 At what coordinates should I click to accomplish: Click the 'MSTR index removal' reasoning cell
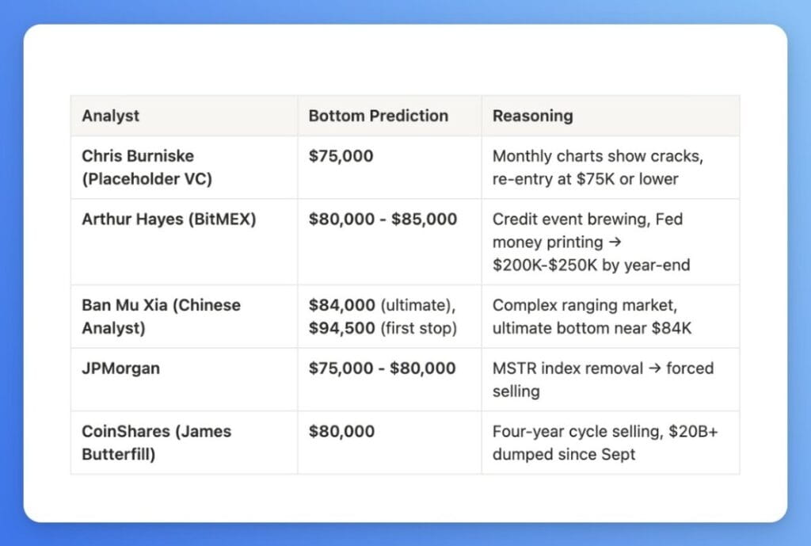tap(603, 379)
